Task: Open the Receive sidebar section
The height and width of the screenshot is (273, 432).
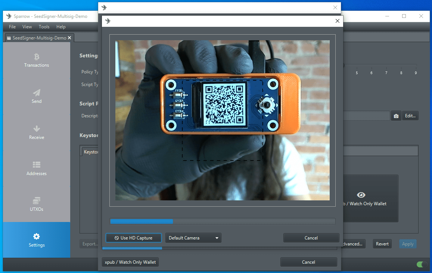Action: tap(37, 132)
